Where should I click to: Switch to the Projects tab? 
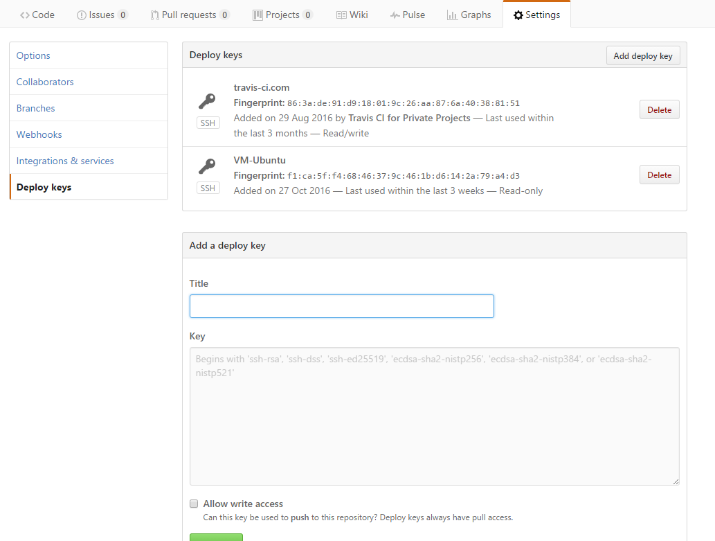pyautogui.click(x=282, y=15)
